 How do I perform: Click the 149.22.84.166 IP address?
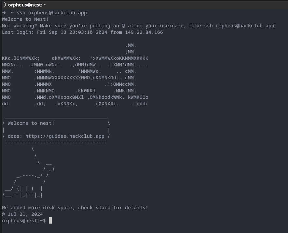[x=144, y=32]
